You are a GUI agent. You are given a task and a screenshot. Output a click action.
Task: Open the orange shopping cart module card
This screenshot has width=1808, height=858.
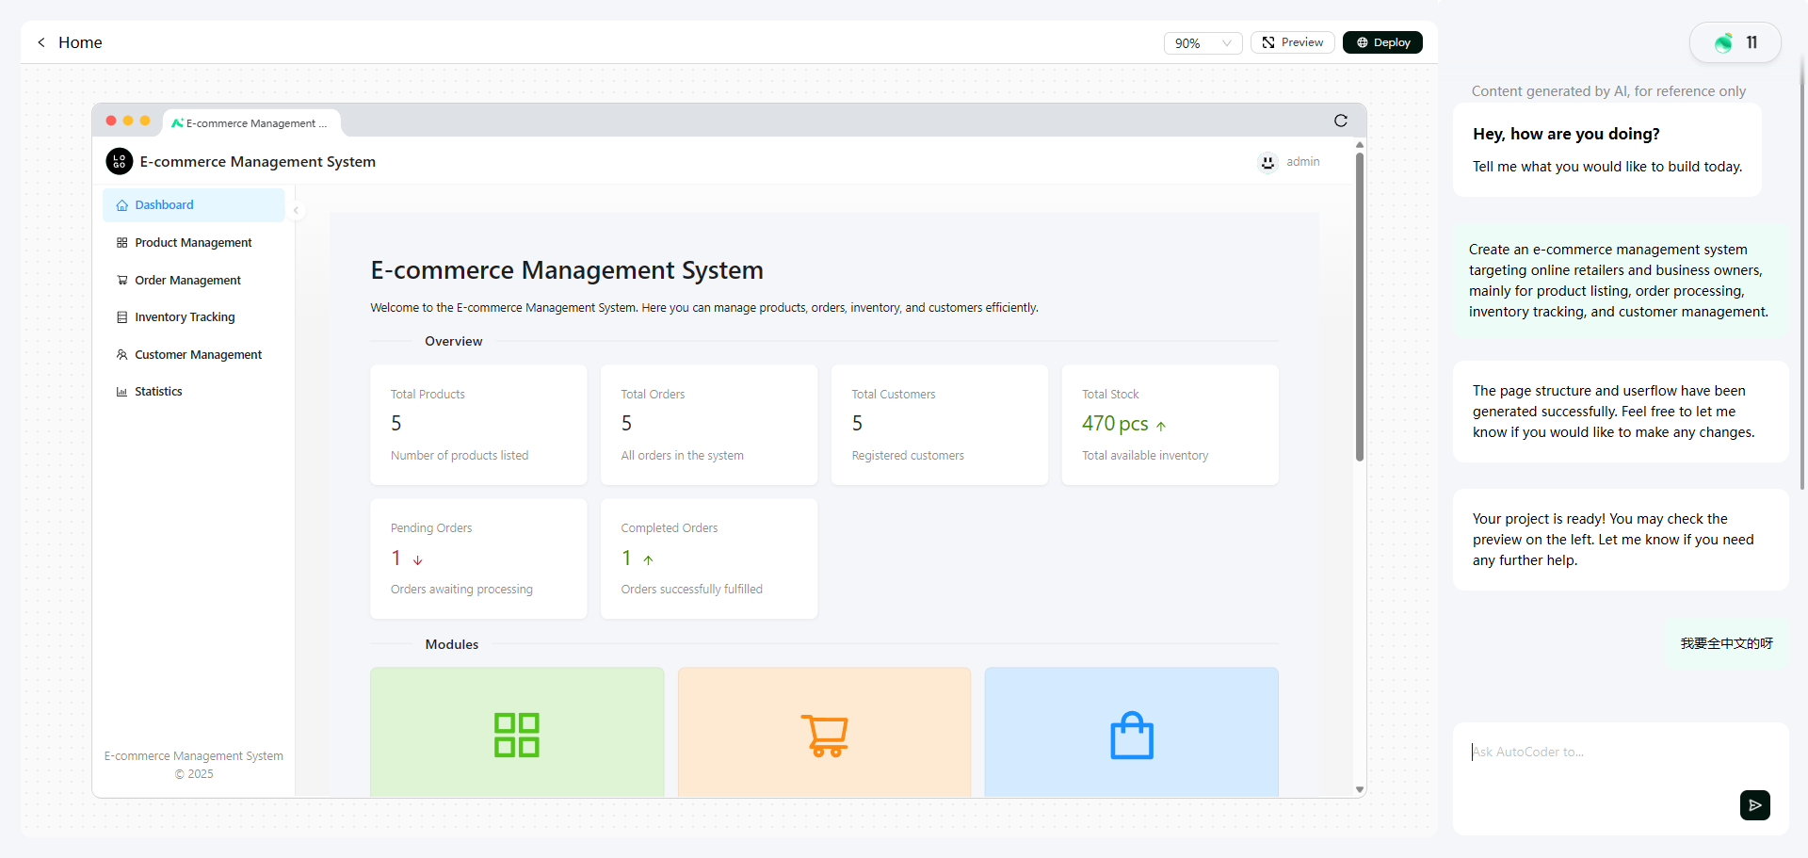click(824, 732)
